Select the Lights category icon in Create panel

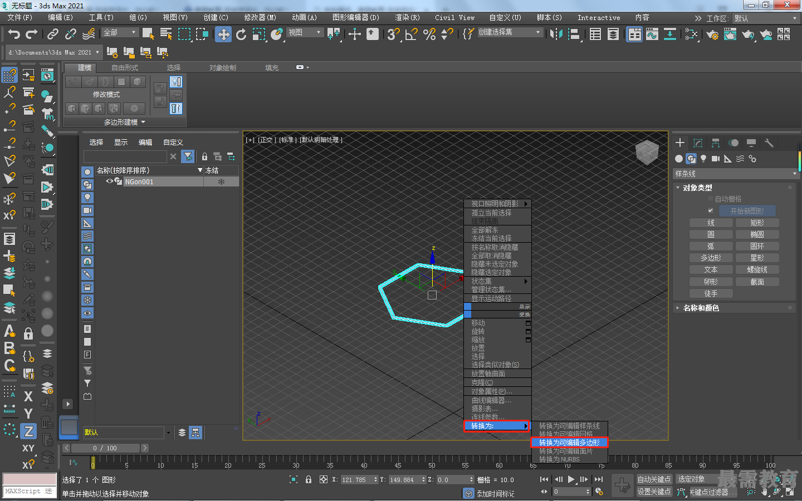(x=703, y=159)
